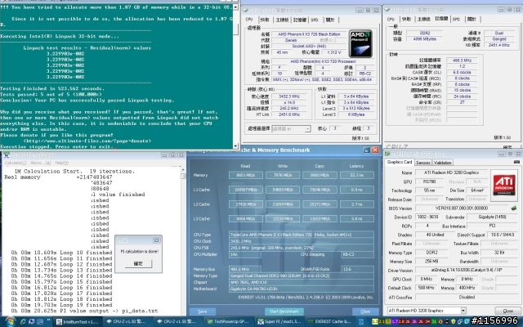Click IntelBurnTest console scroll-down arrow
This screenshot has width=523, height=327.
(x=235, y=146)
